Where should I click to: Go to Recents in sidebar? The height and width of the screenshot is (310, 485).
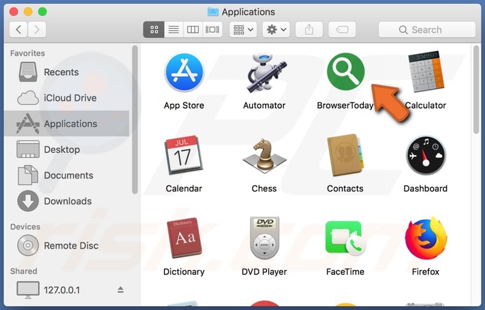click(66, 72)
